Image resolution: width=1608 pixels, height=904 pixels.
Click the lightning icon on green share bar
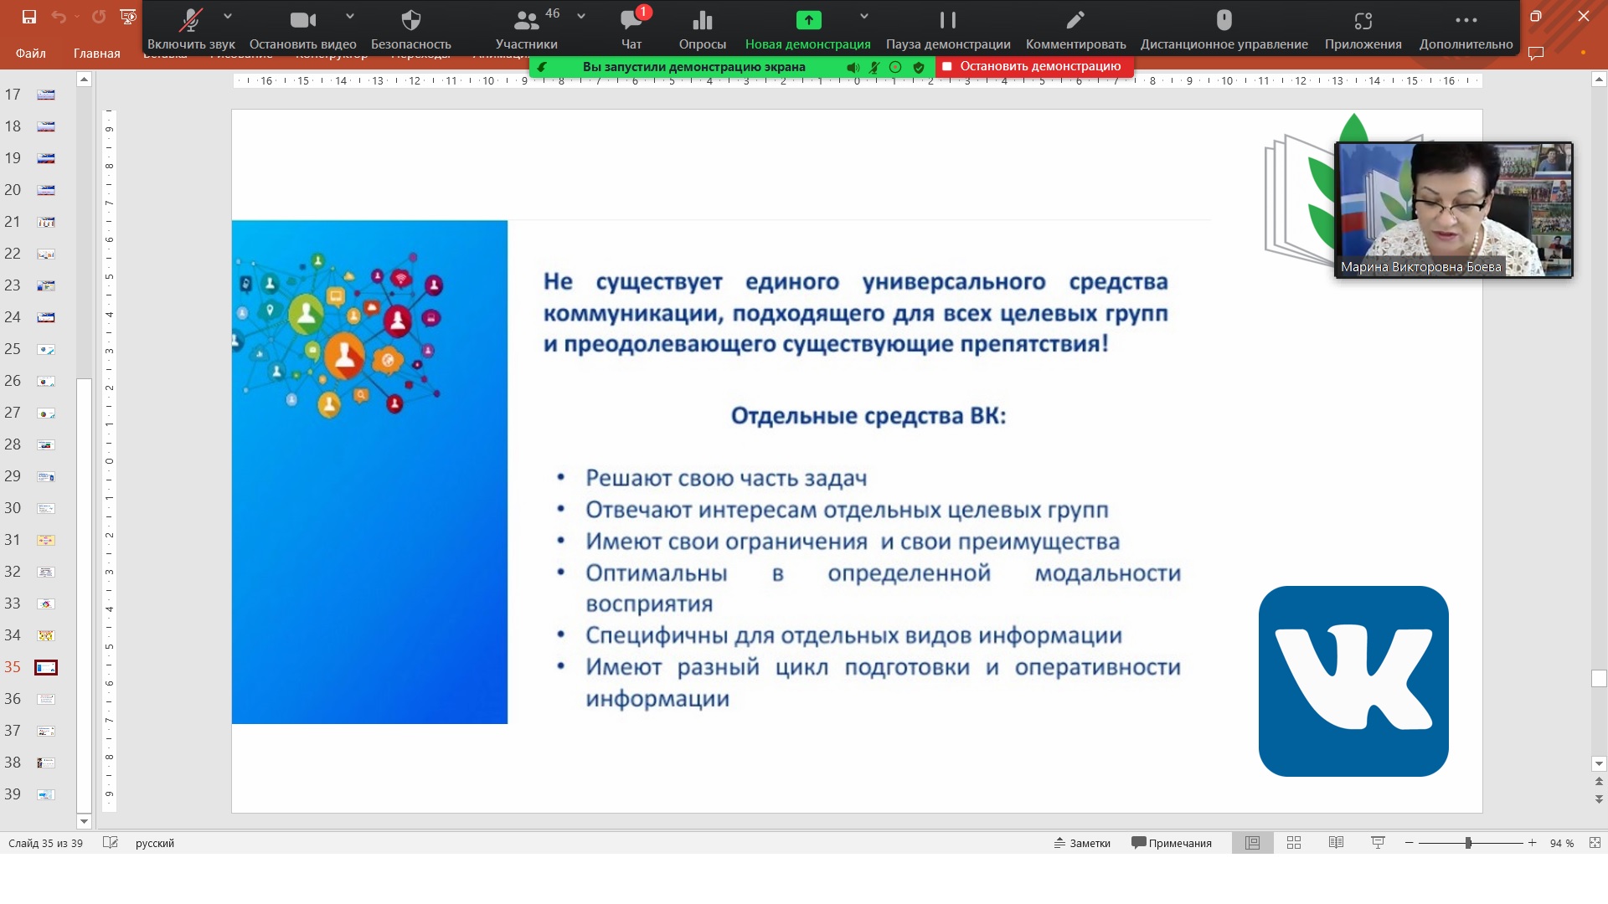tap(543, 67)
